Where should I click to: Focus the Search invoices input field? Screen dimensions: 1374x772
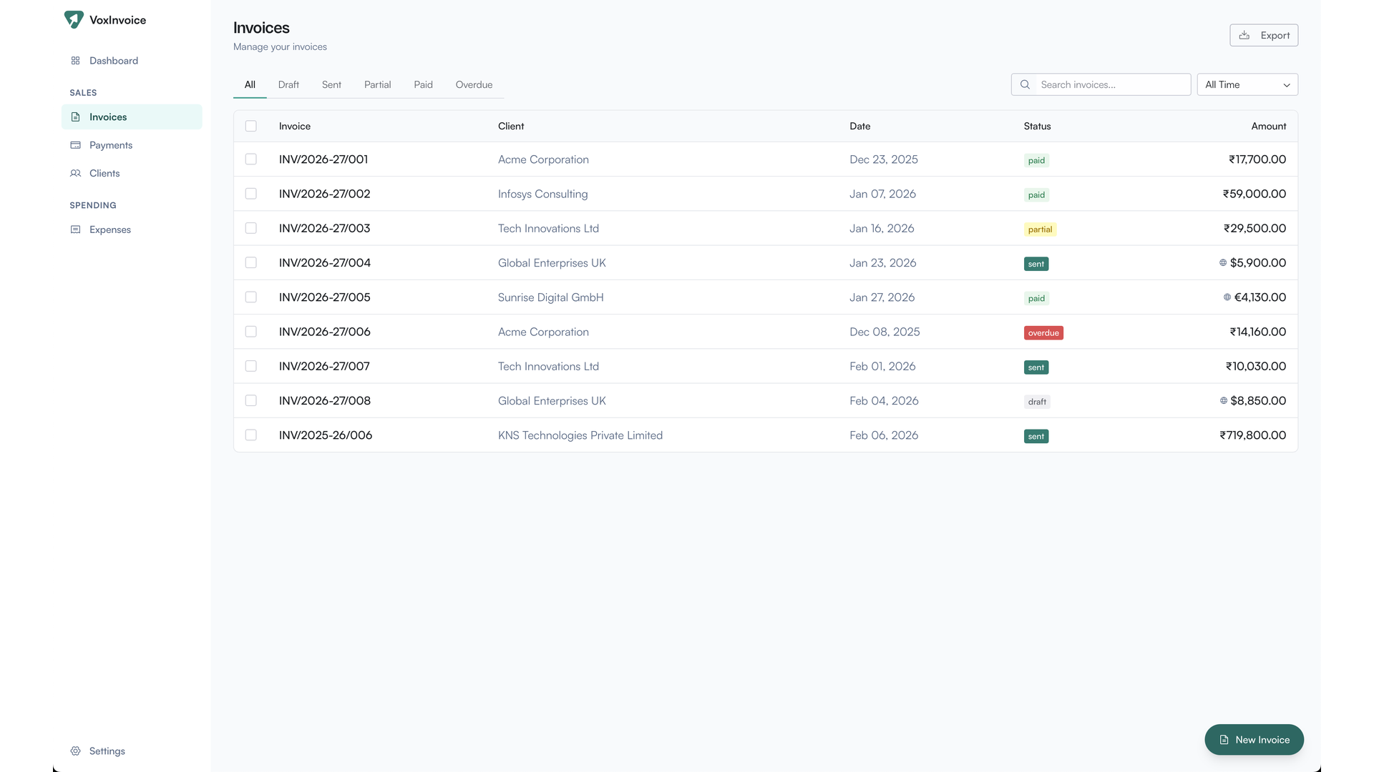pos(1111,84)
